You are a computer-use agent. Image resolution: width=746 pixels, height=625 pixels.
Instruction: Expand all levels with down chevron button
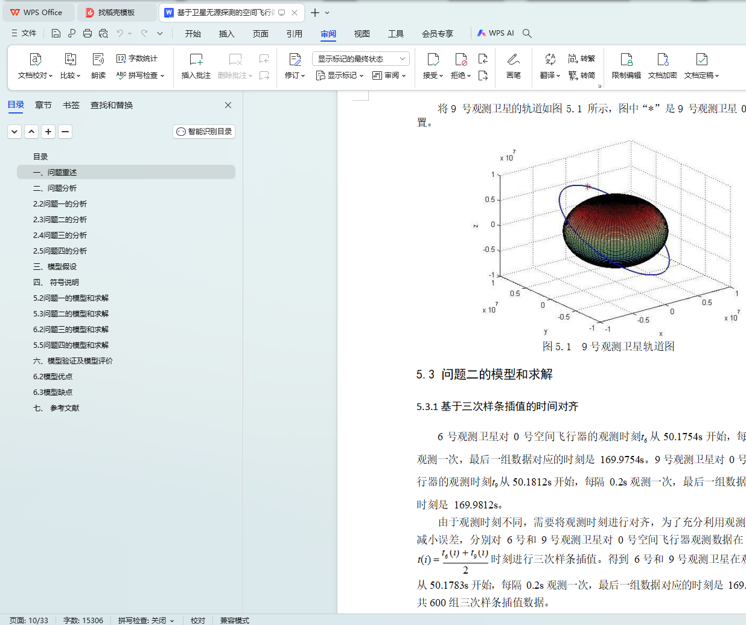(14, 131)
